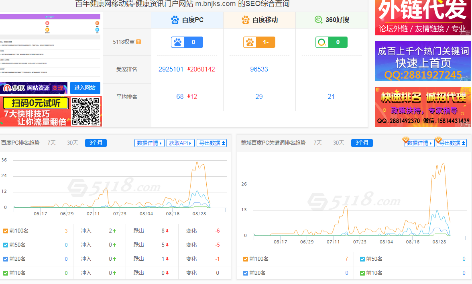Toggle the 前20名 checkbox in right panel

tap(246, 273)
